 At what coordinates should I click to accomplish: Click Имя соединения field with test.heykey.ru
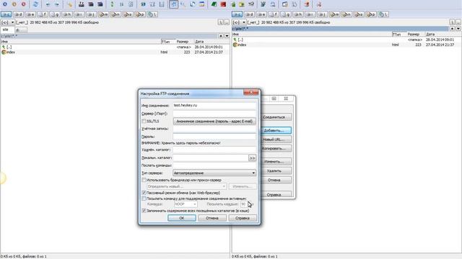tap(214, 105)
